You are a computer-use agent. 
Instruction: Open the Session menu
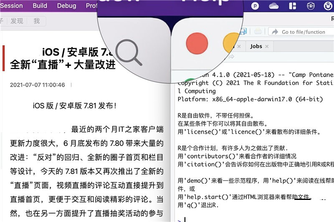click(x=11, y=5)
